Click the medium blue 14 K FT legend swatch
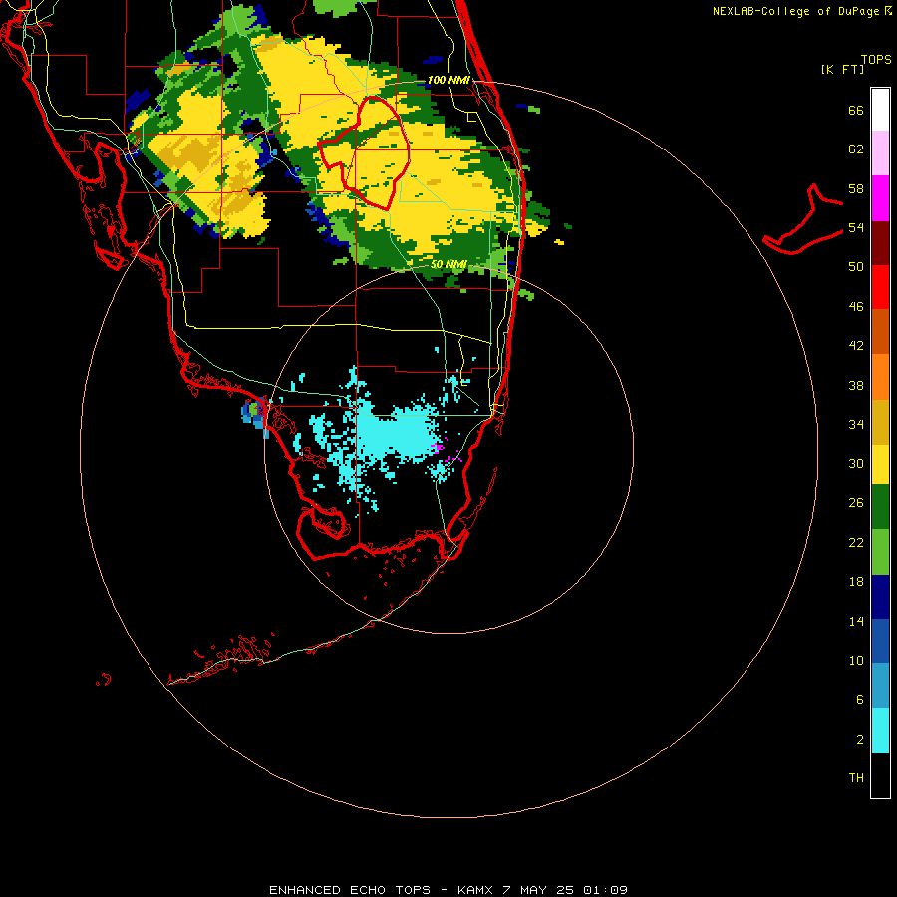Screen dimensions: 897x897 pos(880,641)
